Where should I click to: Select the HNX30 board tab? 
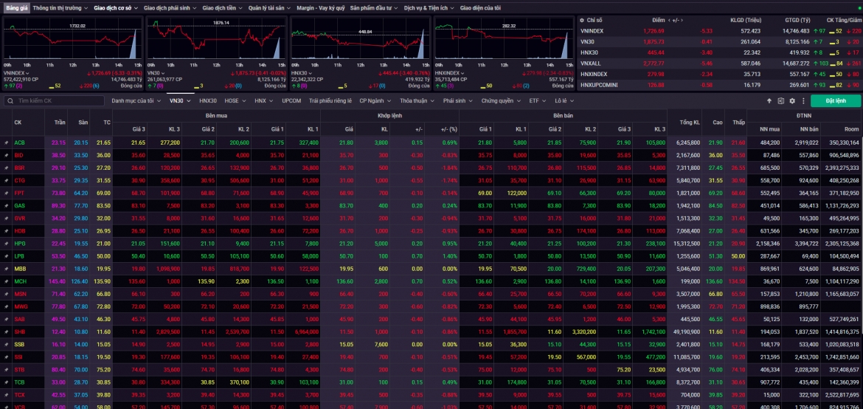(x=208, y=101)
